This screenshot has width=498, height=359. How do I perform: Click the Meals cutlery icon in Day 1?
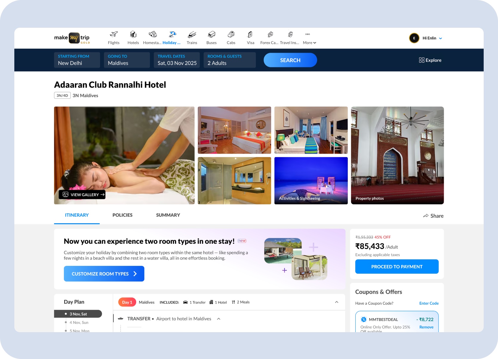[233, 302]
